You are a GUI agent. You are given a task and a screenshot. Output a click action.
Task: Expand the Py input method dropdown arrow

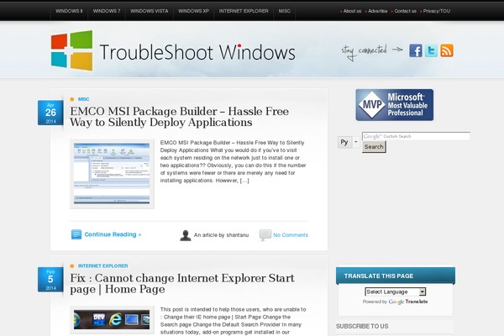pyautogui.click(x=356, y=142)
